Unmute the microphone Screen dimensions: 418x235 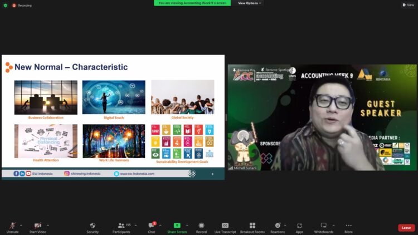[12, 227]
